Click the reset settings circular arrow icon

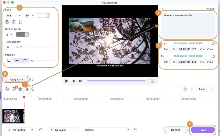pos(32,79)
